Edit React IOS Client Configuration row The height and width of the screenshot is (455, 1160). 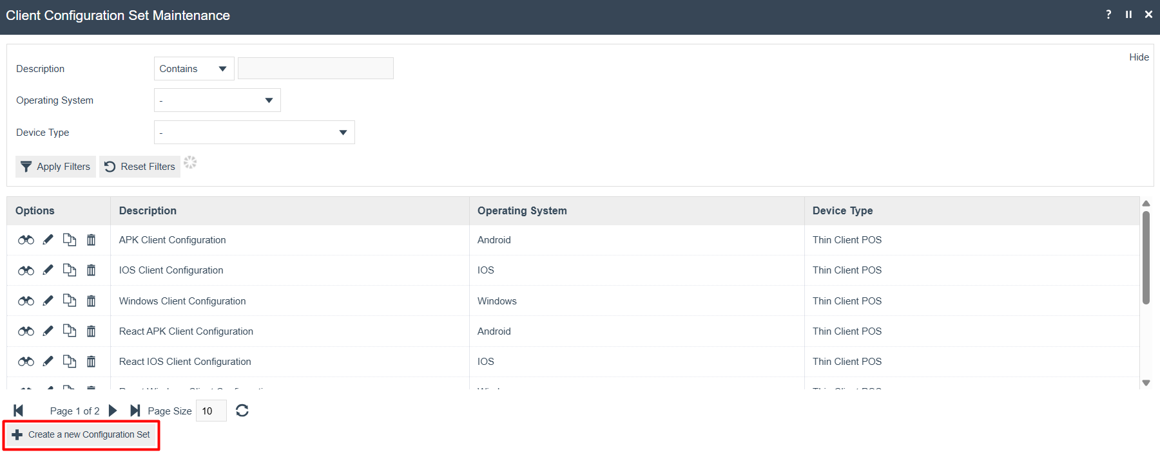[48, 362]
